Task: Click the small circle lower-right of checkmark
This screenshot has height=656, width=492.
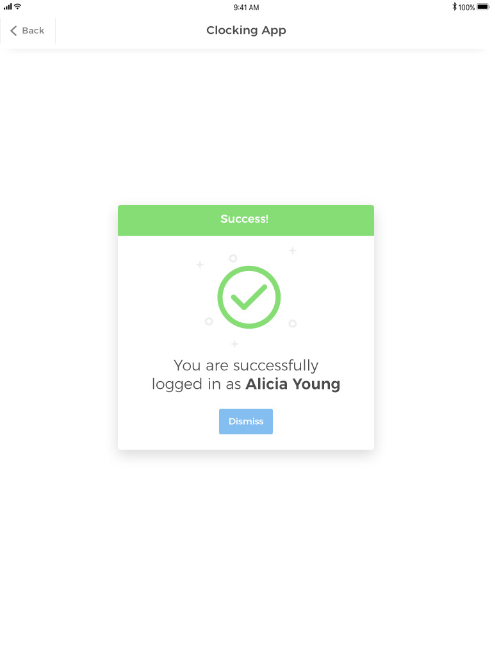Action: [x=293, y=324]
